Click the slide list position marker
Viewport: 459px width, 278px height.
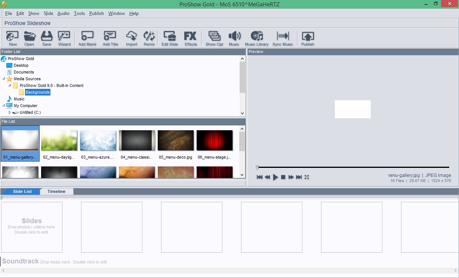pyautogui.click(x=1, y=198)
